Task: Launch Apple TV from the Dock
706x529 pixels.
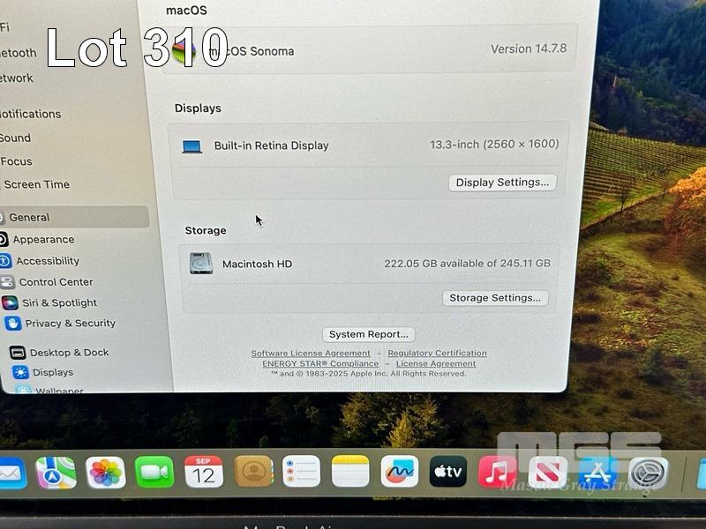Action: (448, 473)
